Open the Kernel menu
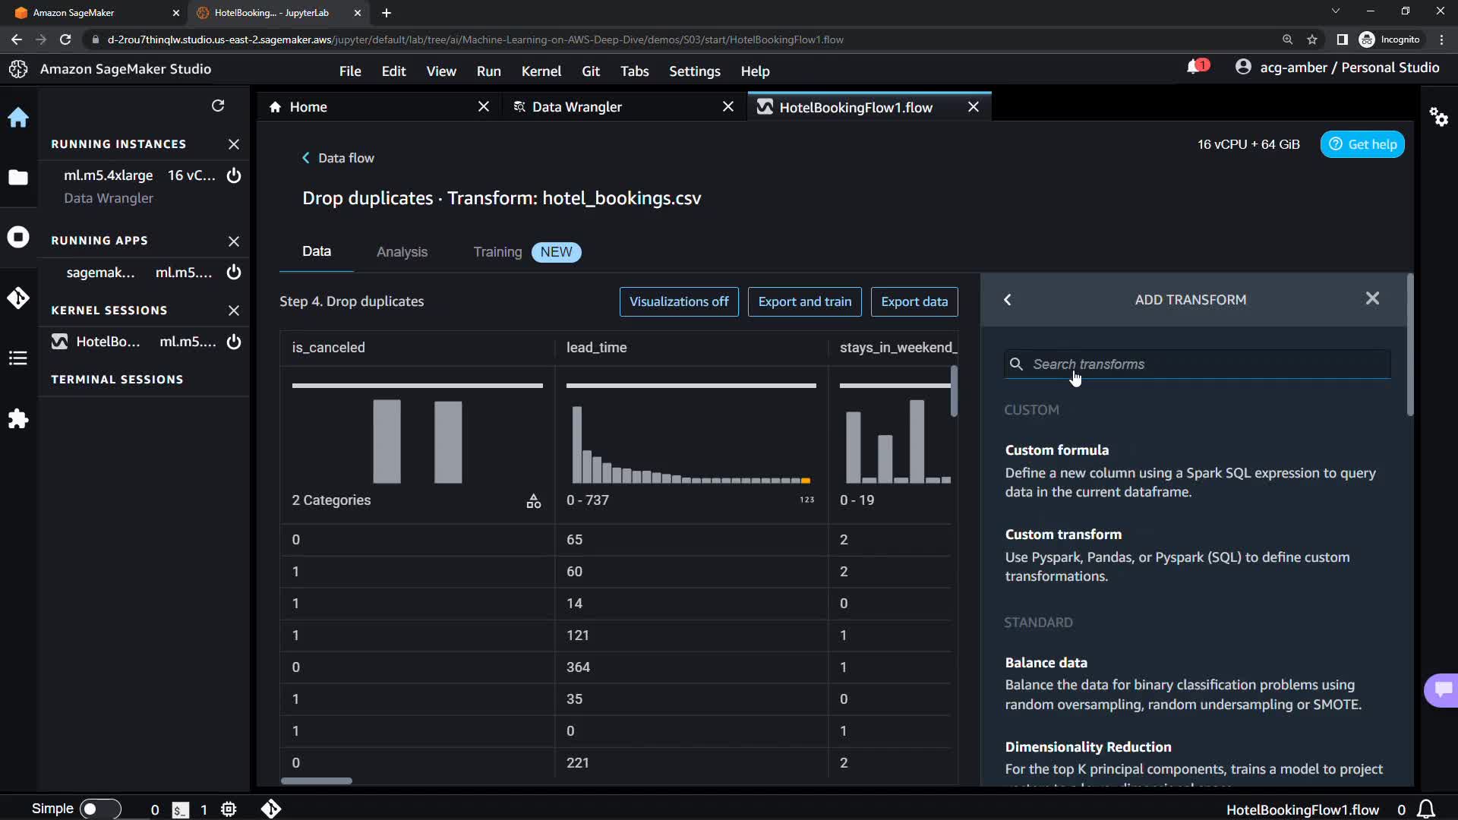 click(541, 71)
